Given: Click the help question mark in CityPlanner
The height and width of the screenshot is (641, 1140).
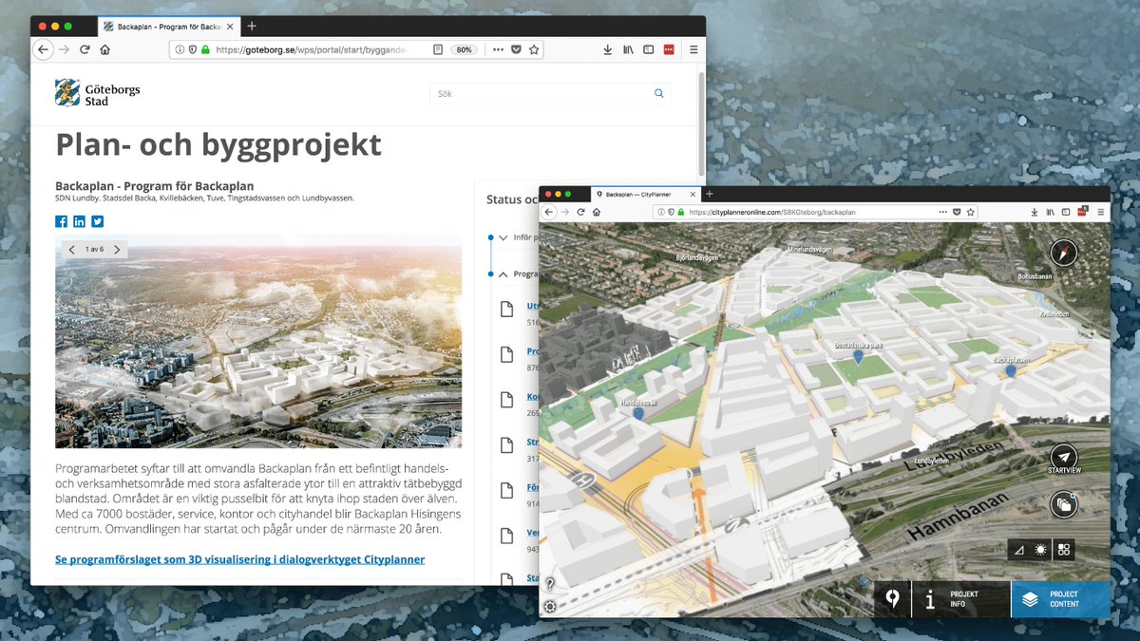Looking at the screenshot, I should 550,584.
